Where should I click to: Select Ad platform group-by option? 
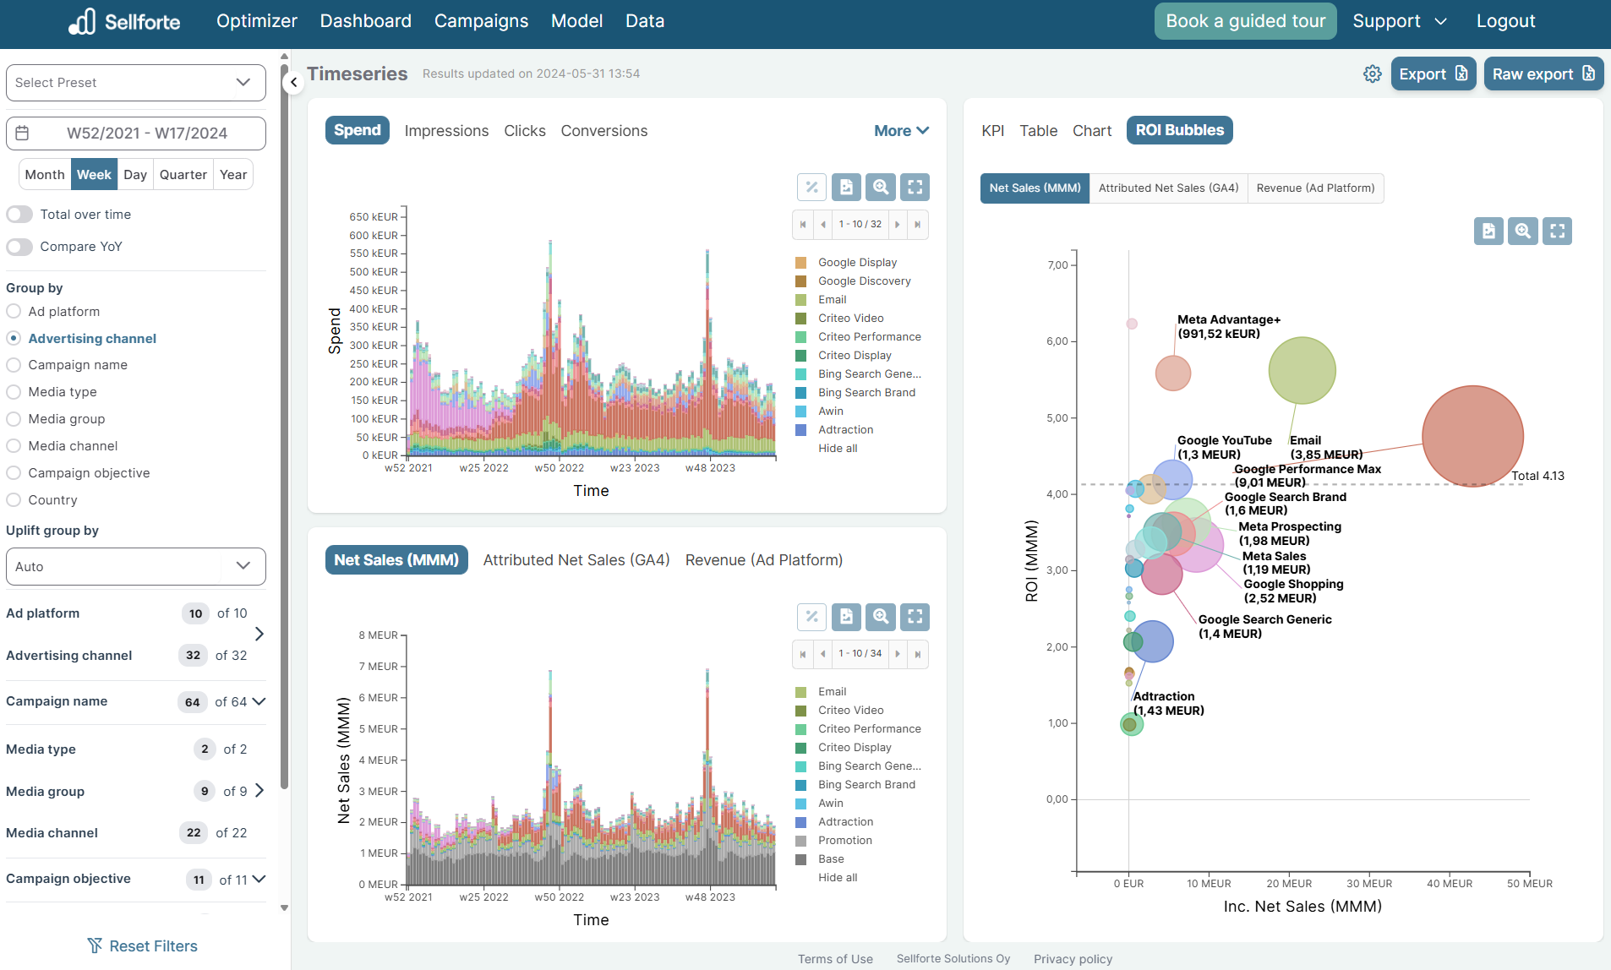pos(14,312)
